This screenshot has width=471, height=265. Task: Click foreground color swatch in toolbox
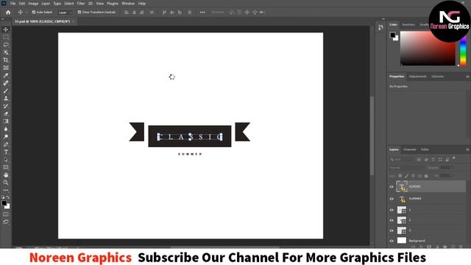4,203
